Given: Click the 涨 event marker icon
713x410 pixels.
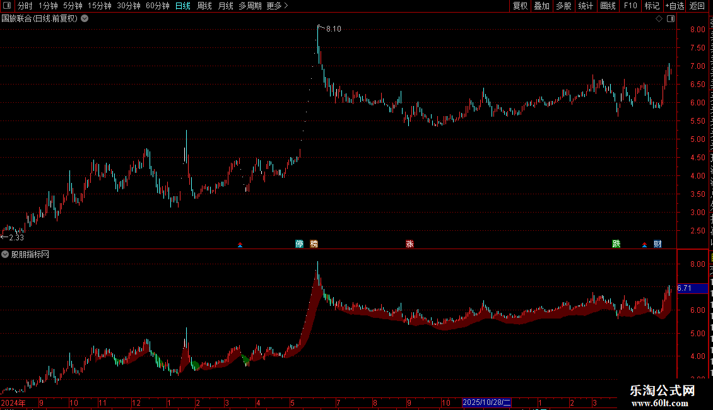Looking at the screenshot, I should (410, 244).
